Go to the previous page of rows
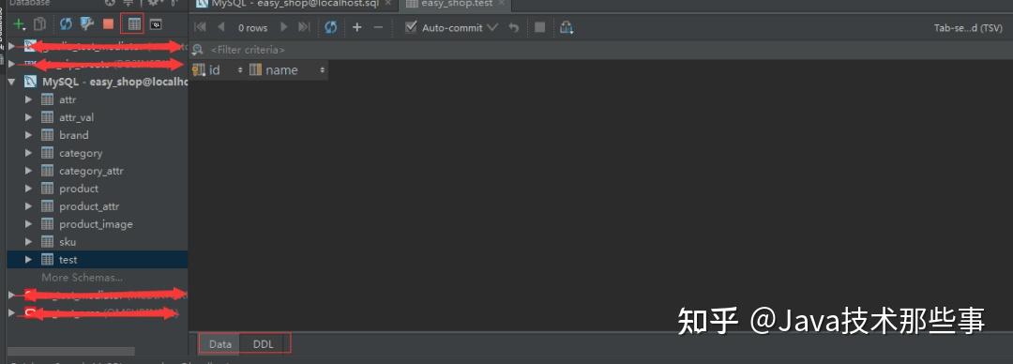The height and width of the screenshot is (364, 1013). click(221, 27)
